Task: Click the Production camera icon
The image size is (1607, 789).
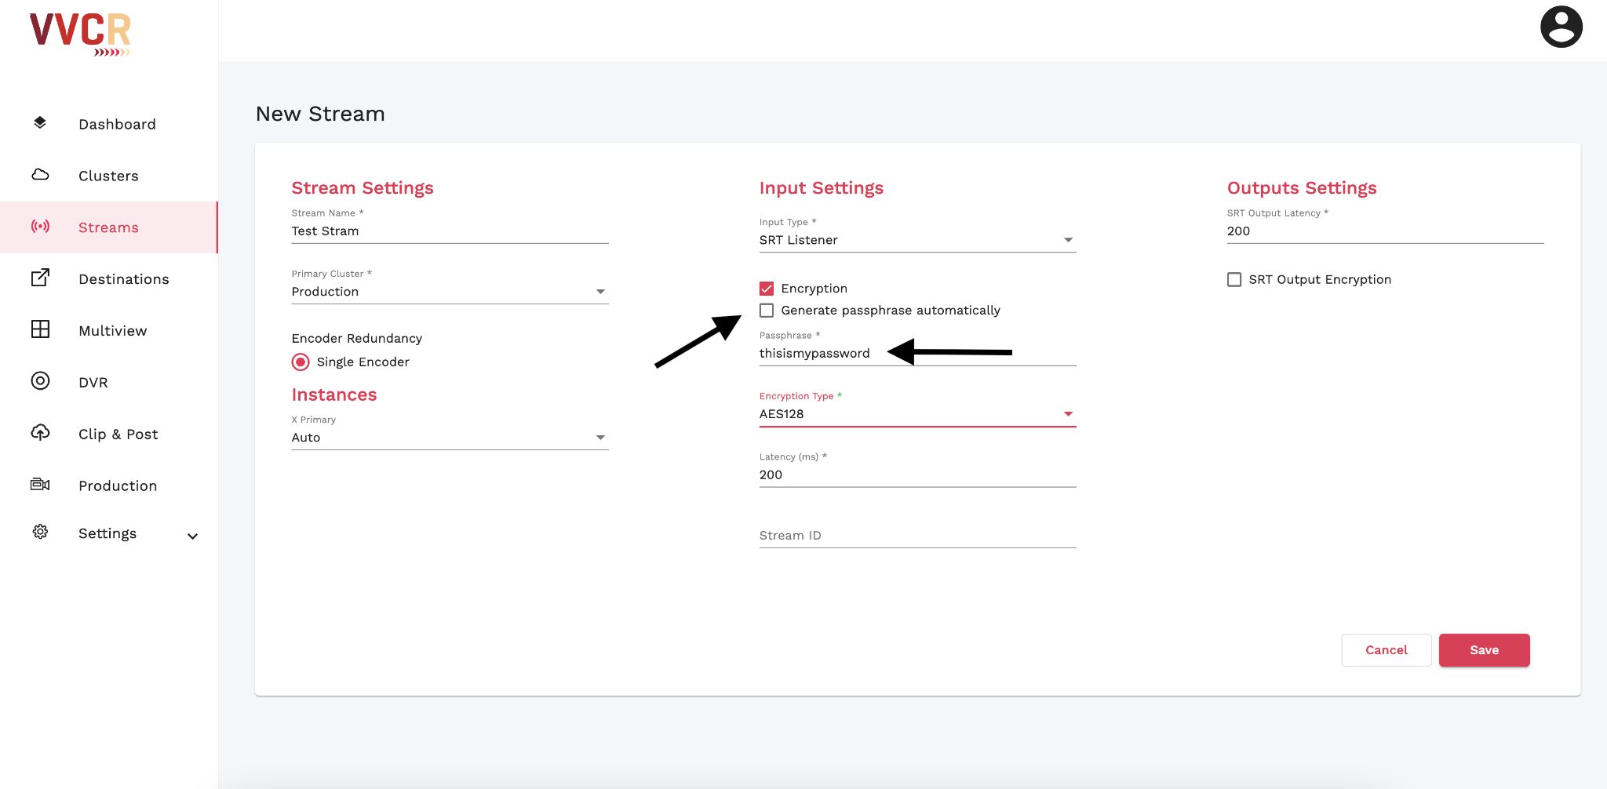Action: pos(40,485)
